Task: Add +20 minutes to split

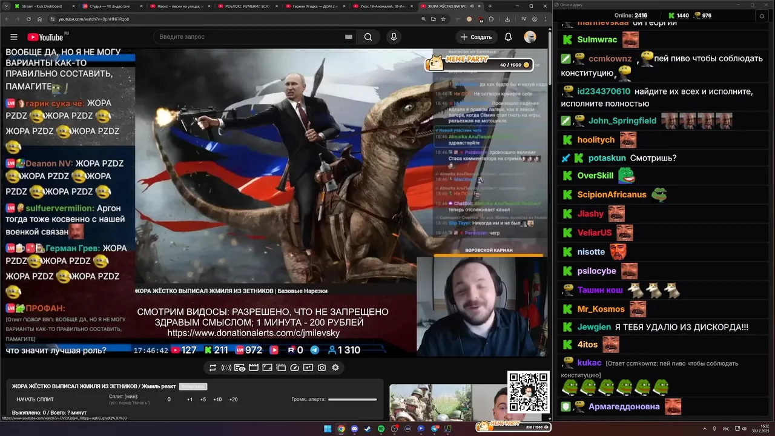Action: click(x=234, y=400)
